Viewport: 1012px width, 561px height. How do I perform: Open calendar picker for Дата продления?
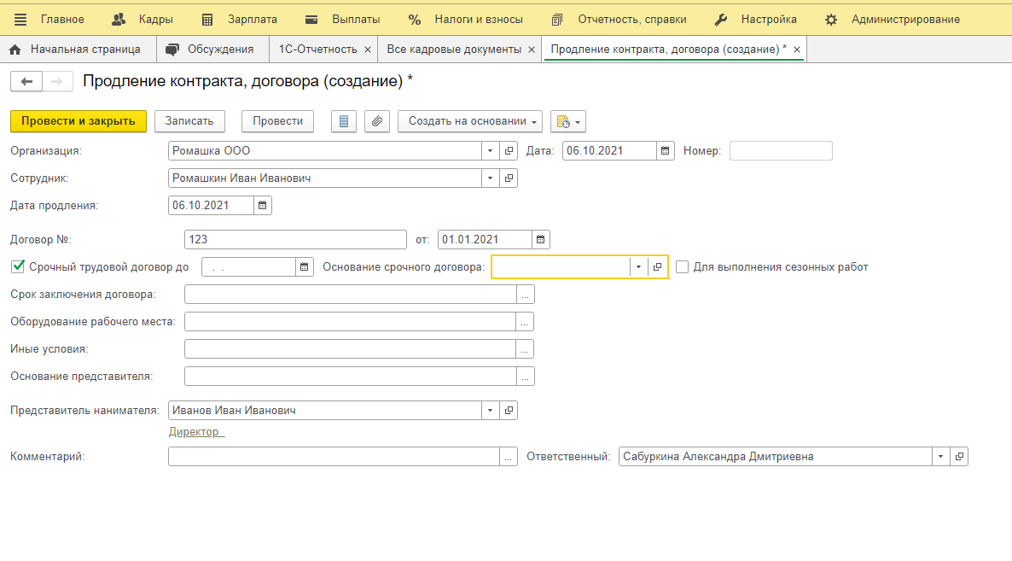263,206
